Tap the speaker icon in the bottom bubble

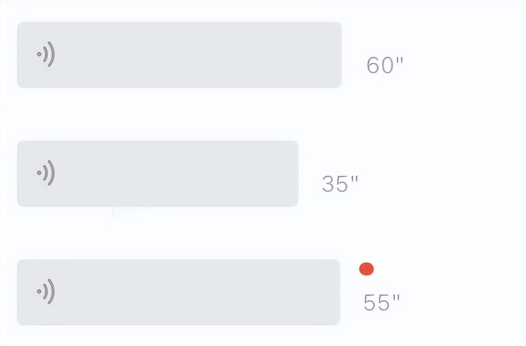46,291
